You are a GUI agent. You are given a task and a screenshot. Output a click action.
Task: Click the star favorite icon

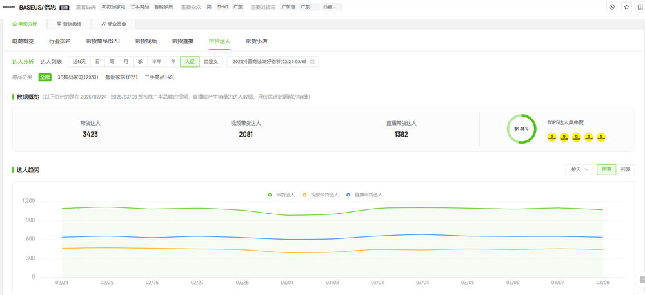(626, 7)
